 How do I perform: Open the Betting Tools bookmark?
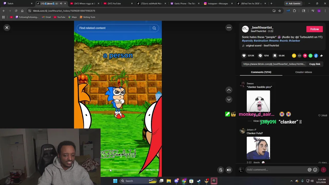point(87,17)
